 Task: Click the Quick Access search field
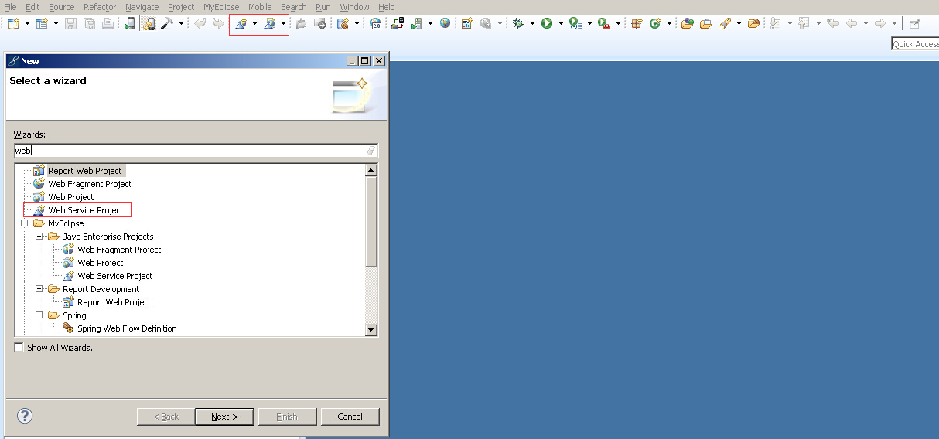coord(915,44)
